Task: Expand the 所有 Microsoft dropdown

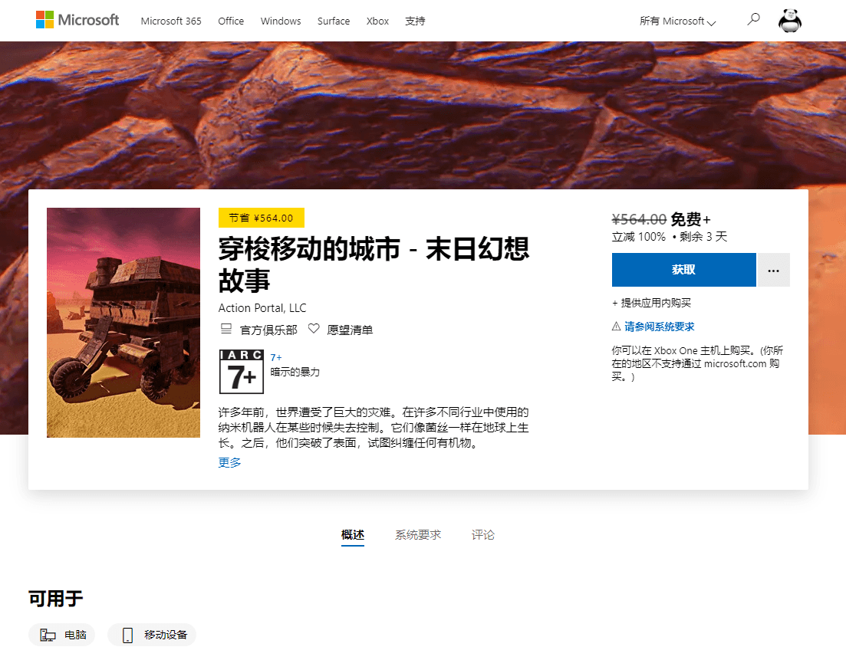Action: [x=677, y=21]
